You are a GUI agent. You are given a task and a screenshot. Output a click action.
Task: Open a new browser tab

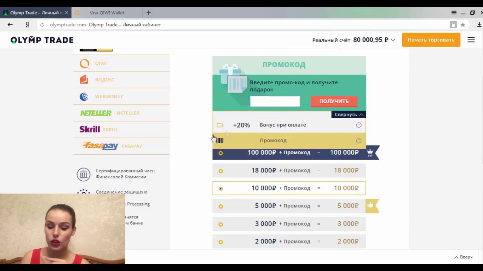click(x=149, y=13)
